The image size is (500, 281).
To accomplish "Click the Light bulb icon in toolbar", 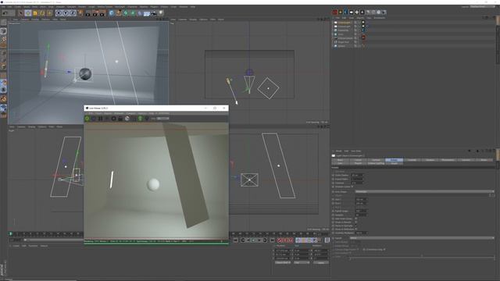I will tap(161, 13).
